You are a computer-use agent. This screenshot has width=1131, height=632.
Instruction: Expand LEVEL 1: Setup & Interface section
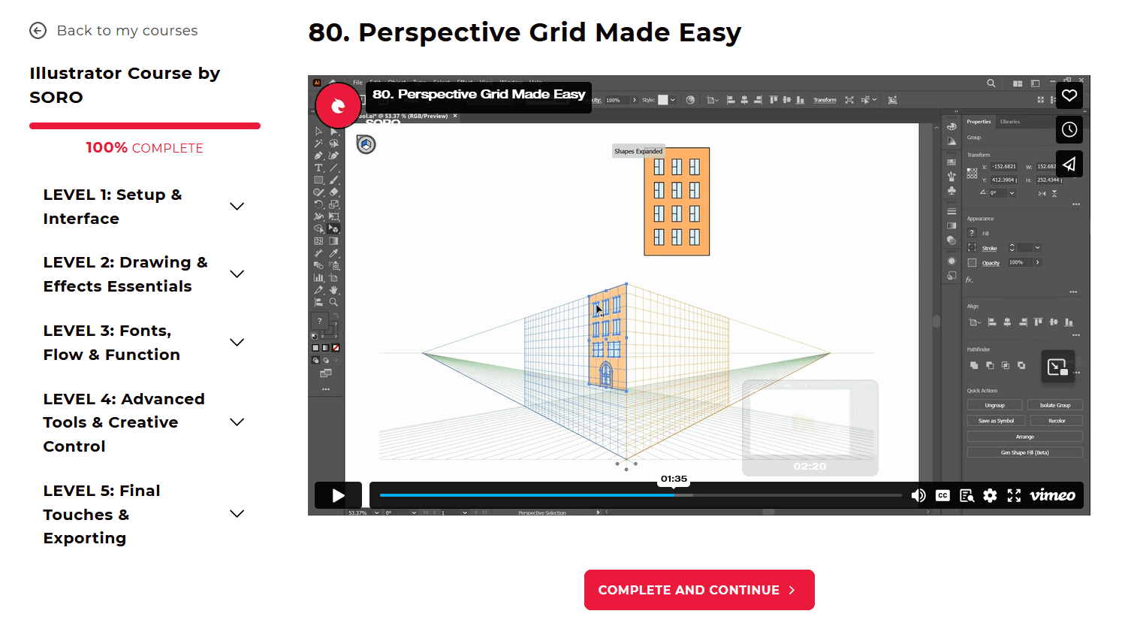click(x=144, y=207)
